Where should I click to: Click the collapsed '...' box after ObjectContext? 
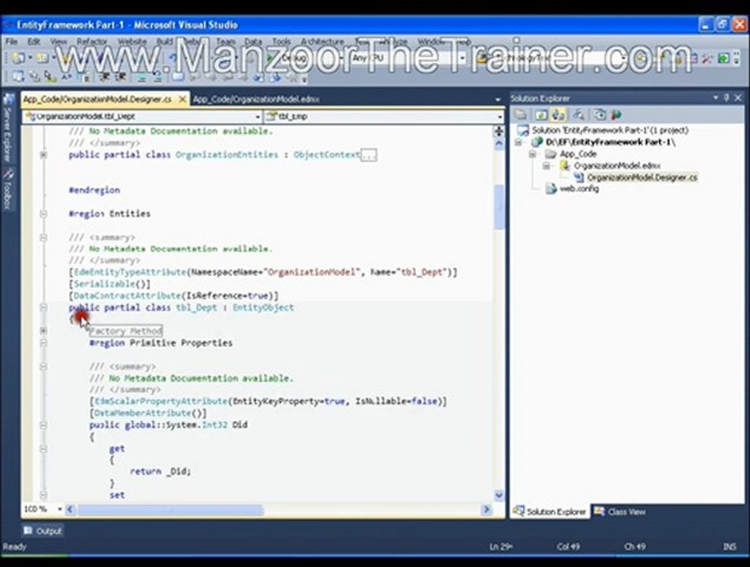(369, 155)
